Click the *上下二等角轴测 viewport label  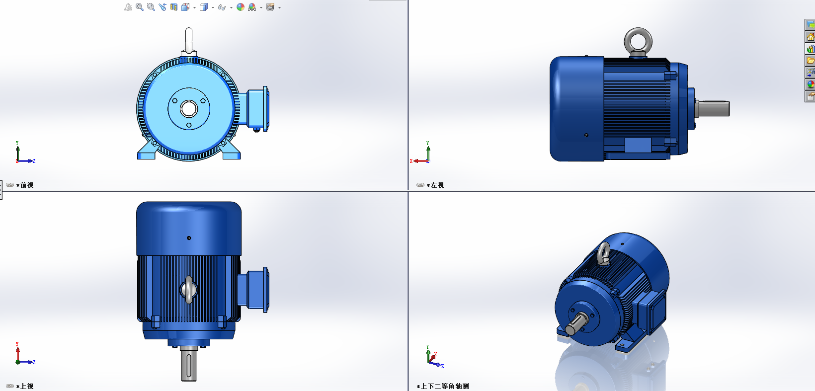(443, 386)
